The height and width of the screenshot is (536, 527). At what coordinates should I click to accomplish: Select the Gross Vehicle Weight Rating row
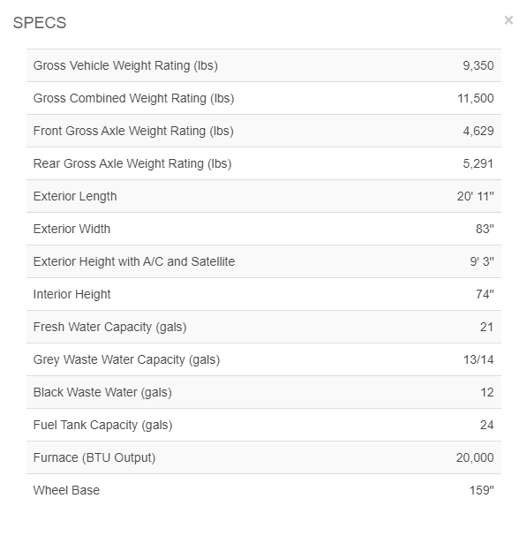[x=263, y=65]
